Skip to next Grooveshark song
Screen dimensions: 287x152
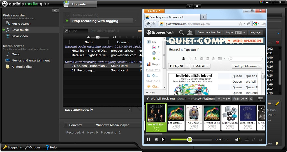(x=163, y=139)
